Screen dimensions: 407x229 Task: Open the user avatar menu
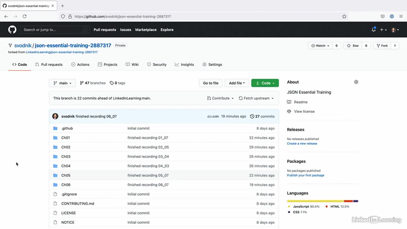(395, 30)
